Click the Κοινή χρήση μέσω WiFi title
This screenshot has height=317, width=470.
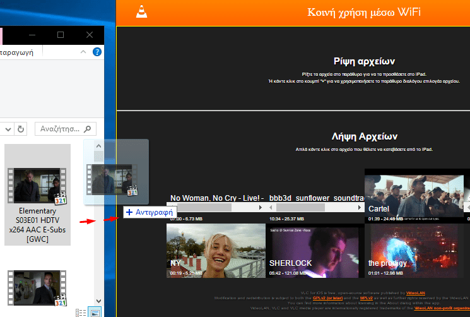[x=364, y=12]
